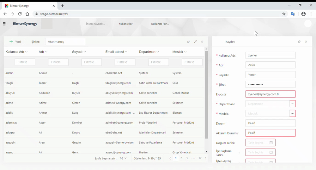316x170 pixels.
Task: Expand the Departman column header dropdown
Action: click(158, 52)
